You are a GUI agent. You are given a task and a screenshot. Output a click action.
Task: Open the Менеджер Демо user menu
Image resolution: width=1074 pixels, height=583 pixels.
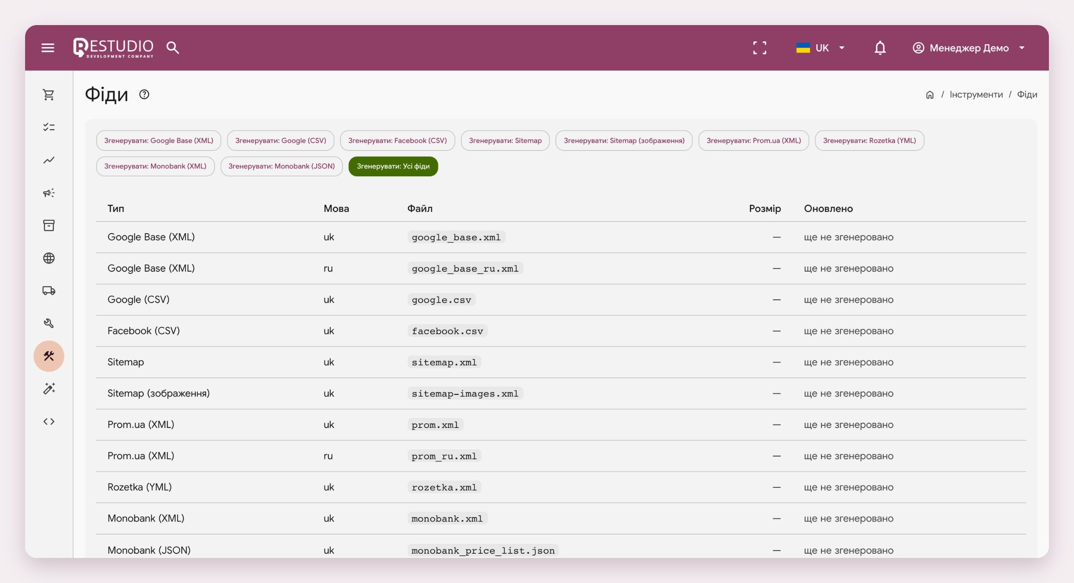[x=969, y=48]
